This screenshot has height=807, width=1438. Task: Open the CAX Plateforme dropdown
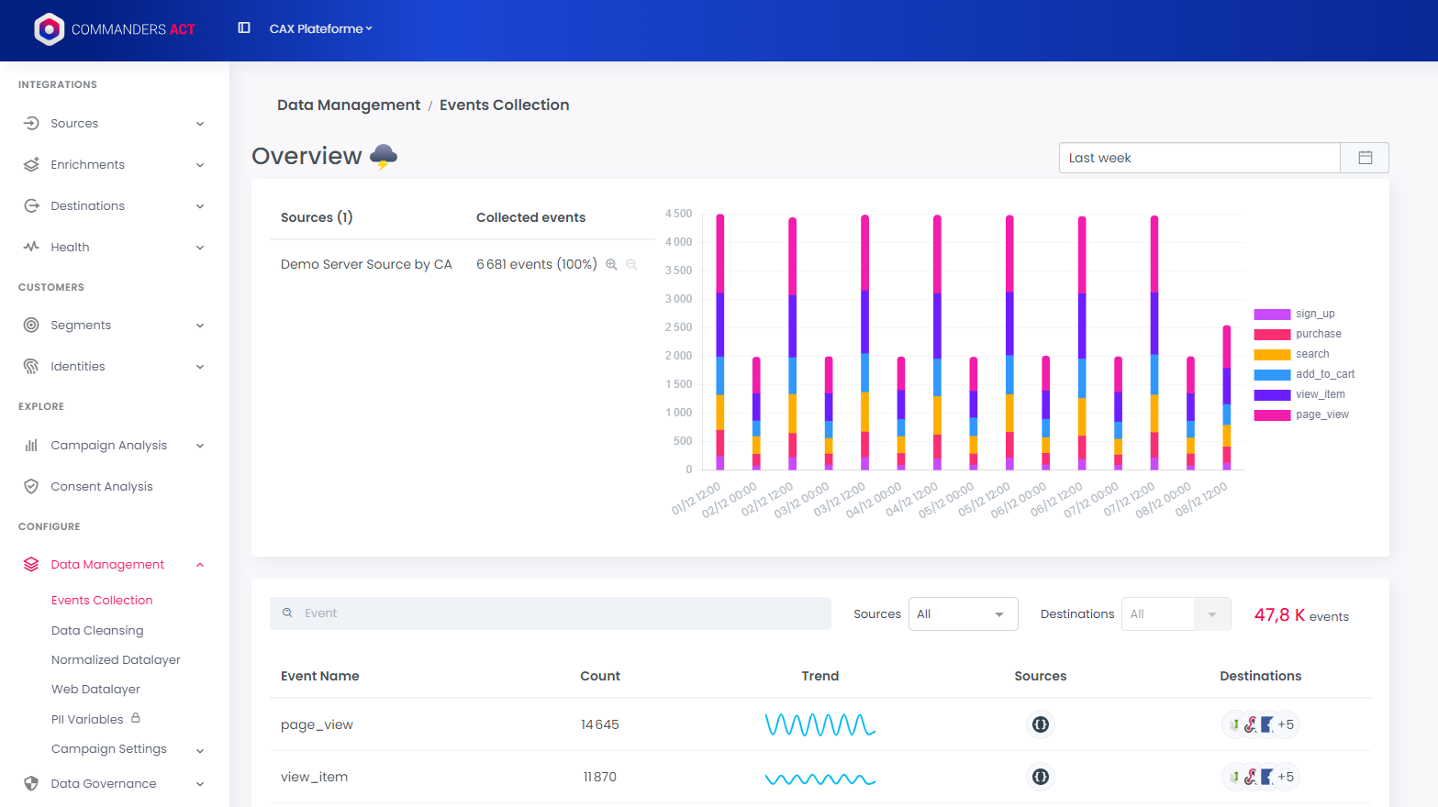[320, 29]
